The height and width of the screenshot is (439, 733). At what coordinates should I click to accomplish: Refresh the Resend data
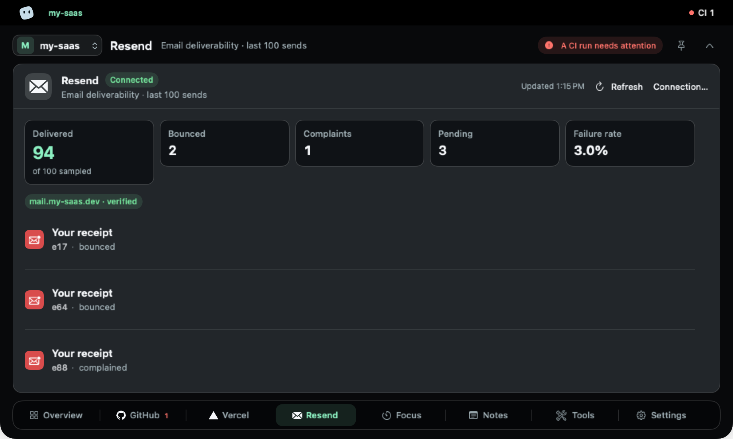[619, 86]
